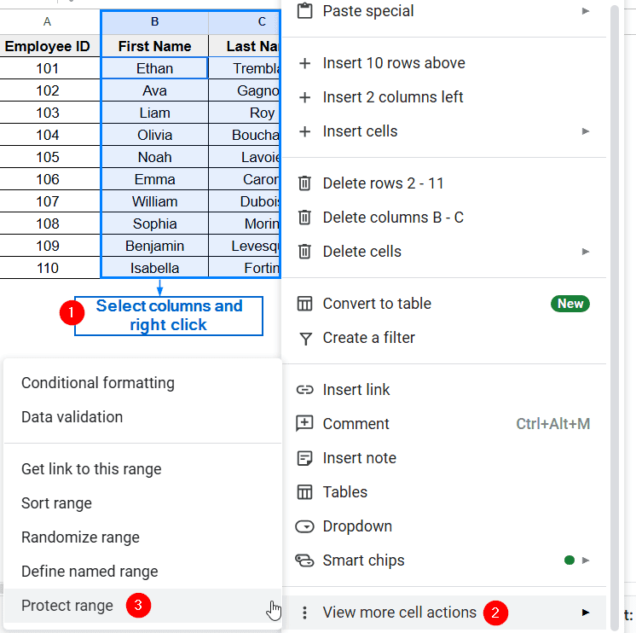
Task: Click the plus icon beside Insert cells
Action: (304, 131)
